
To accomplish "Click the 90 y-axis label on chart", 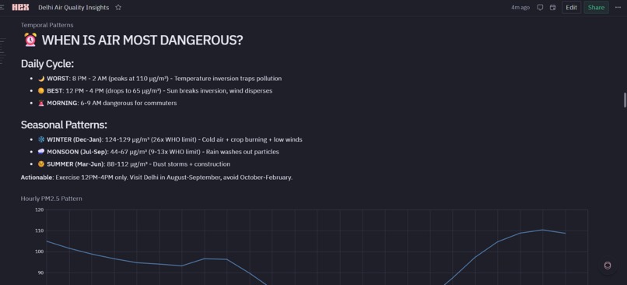I will tap(40, 273).
